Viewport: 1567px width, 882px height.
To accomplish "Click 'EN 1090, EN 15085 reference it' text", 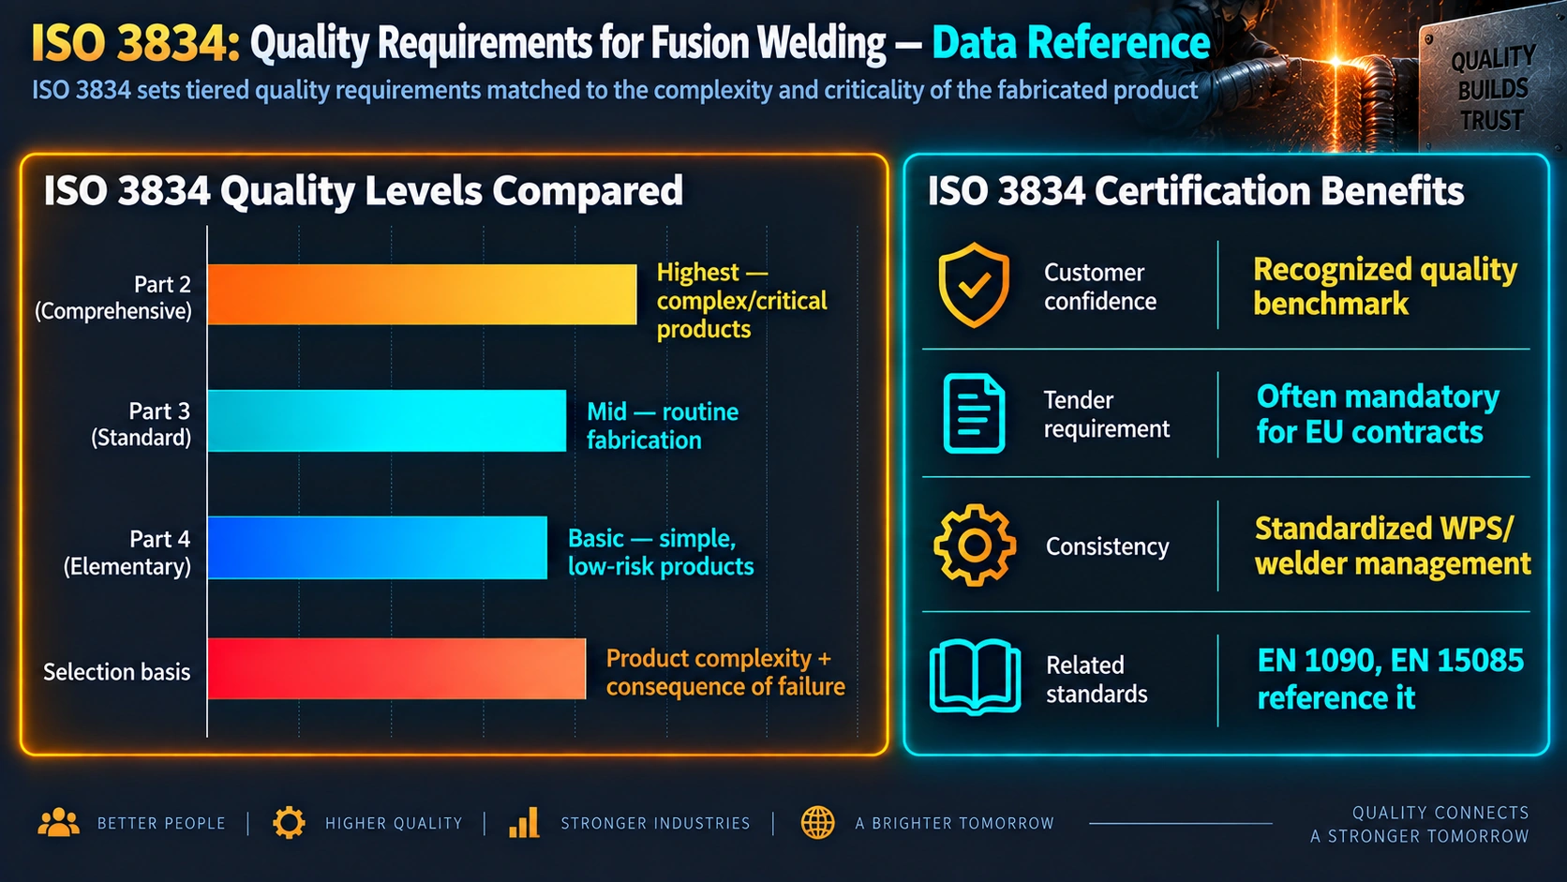I will tap(1391, 679).
